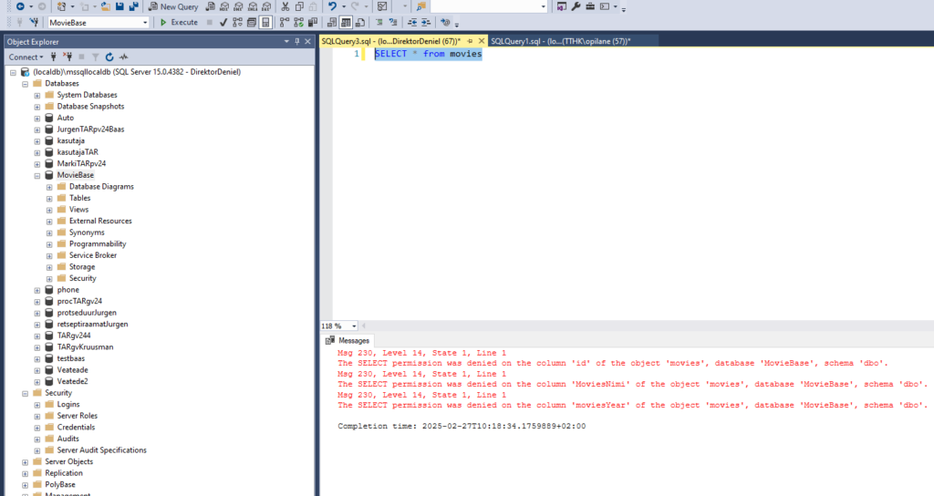Viewport: 934px width, 496px height.
Task: Click the wrench properties icon
Action: (576, 6)
